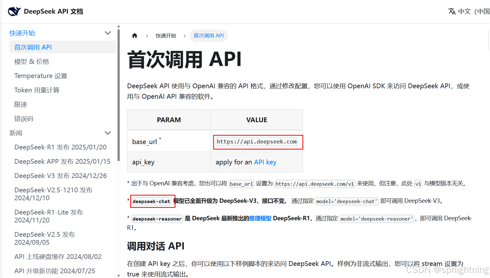Click the deepseek-reasoner code label

point(157,219)
